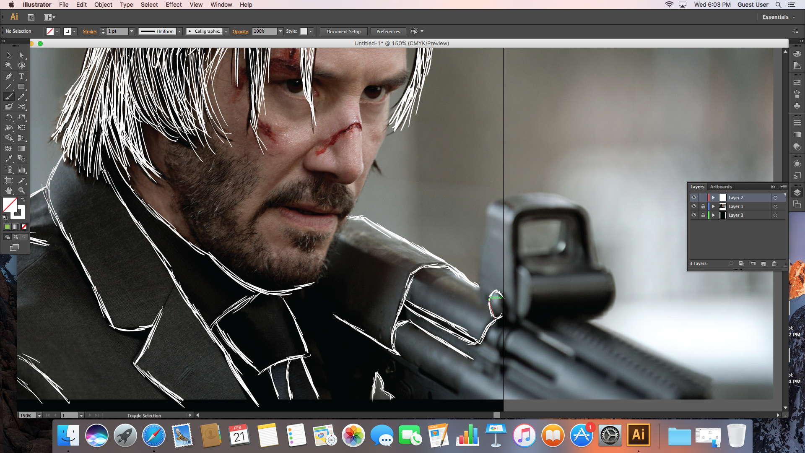Open the Uniform stroke profile dropdown

point(179,31)
